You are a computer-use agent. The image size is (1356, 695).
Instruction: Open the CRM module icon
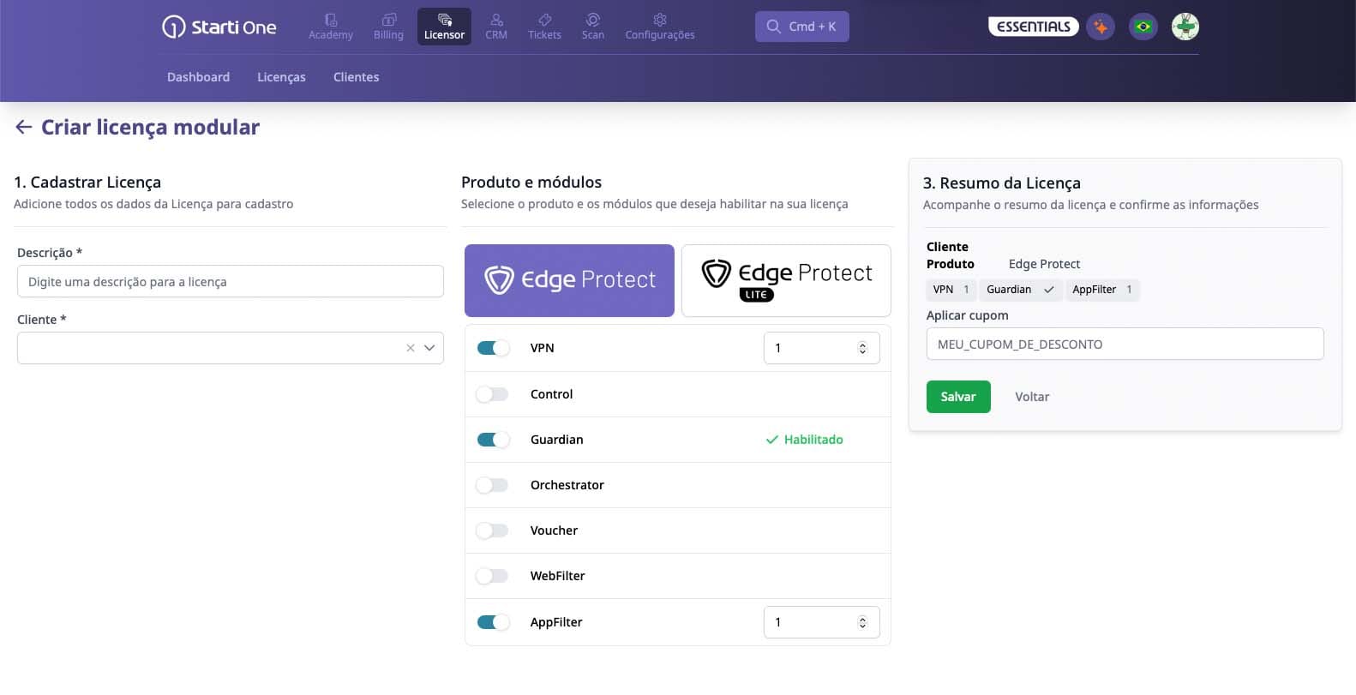[x=496, y=20]
